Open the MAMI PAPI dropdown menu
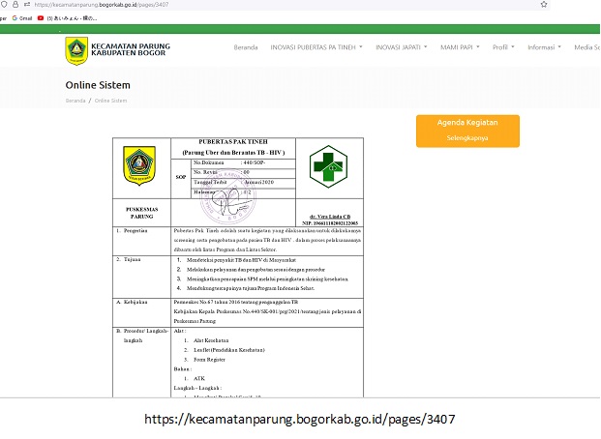 [x=461, y=47]
